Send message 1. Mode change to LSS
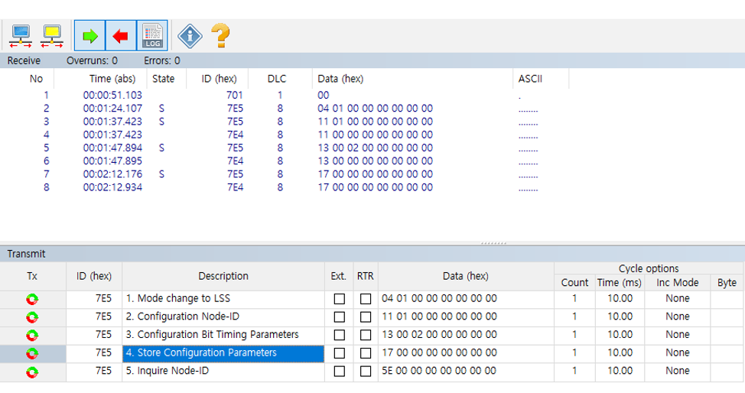Viewport: 745px width, 393px height. pyautogui.click(x=32, y=300)
